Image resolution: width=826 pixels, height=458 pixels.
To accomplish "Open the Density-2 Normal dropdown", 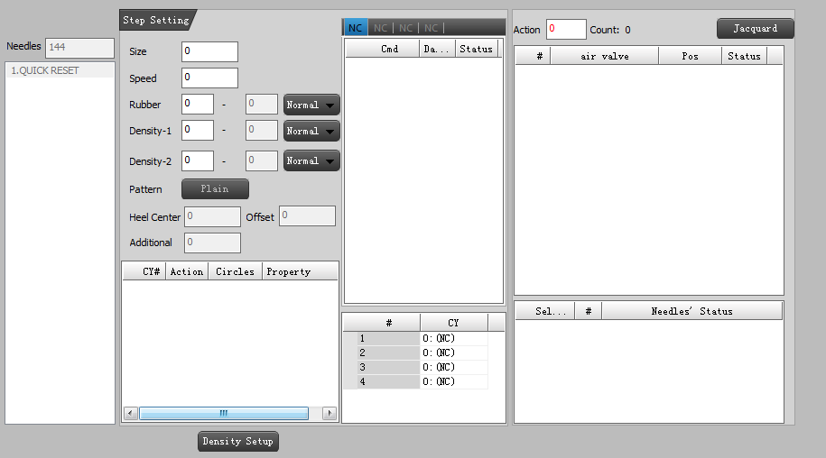I will [x=311, y=160].
